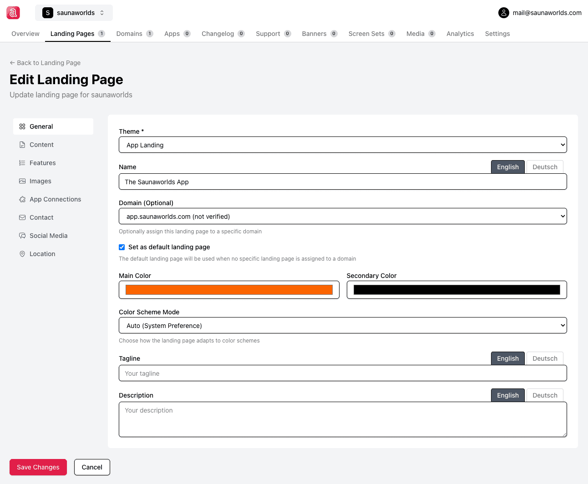588x484 pixels.
Task: Open the Theme dropdown
Action: [x=343, y=145]
